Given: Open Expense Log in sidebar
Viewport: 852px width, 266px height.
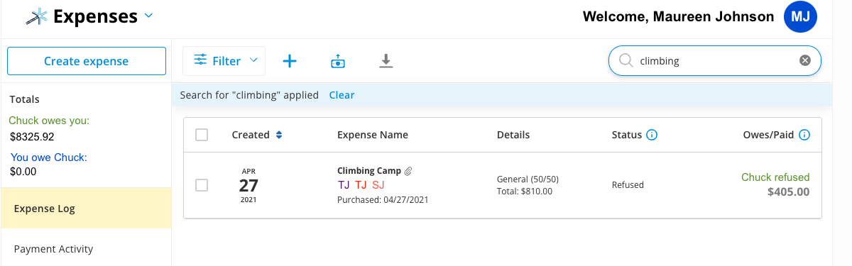Looking at the screenshot, I should 86,209.
